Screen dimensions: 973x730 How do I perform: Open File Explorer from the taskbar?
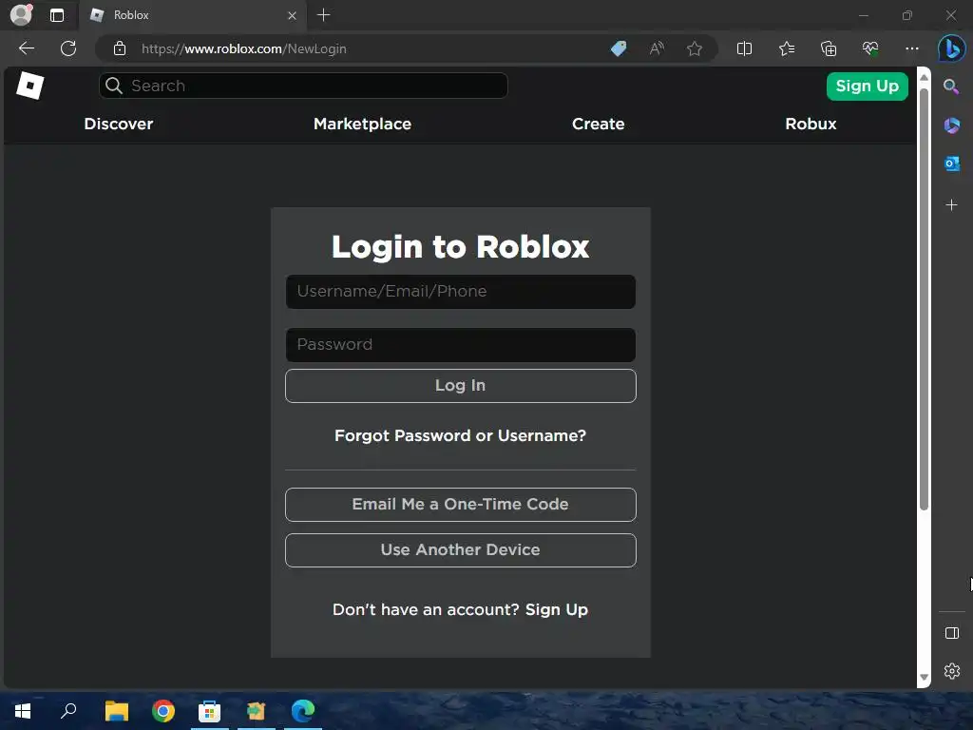(x=116, y=710)
